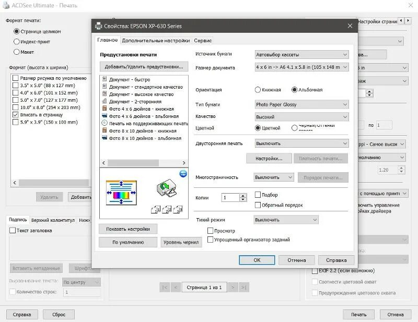Increase copies count with up stepper

pos(243,196)
